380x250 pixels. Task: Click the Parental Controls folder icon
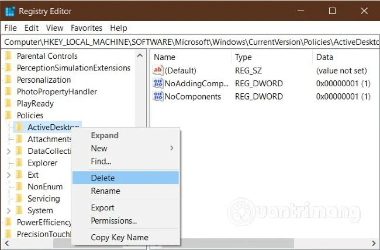click(x=8, y=56)
